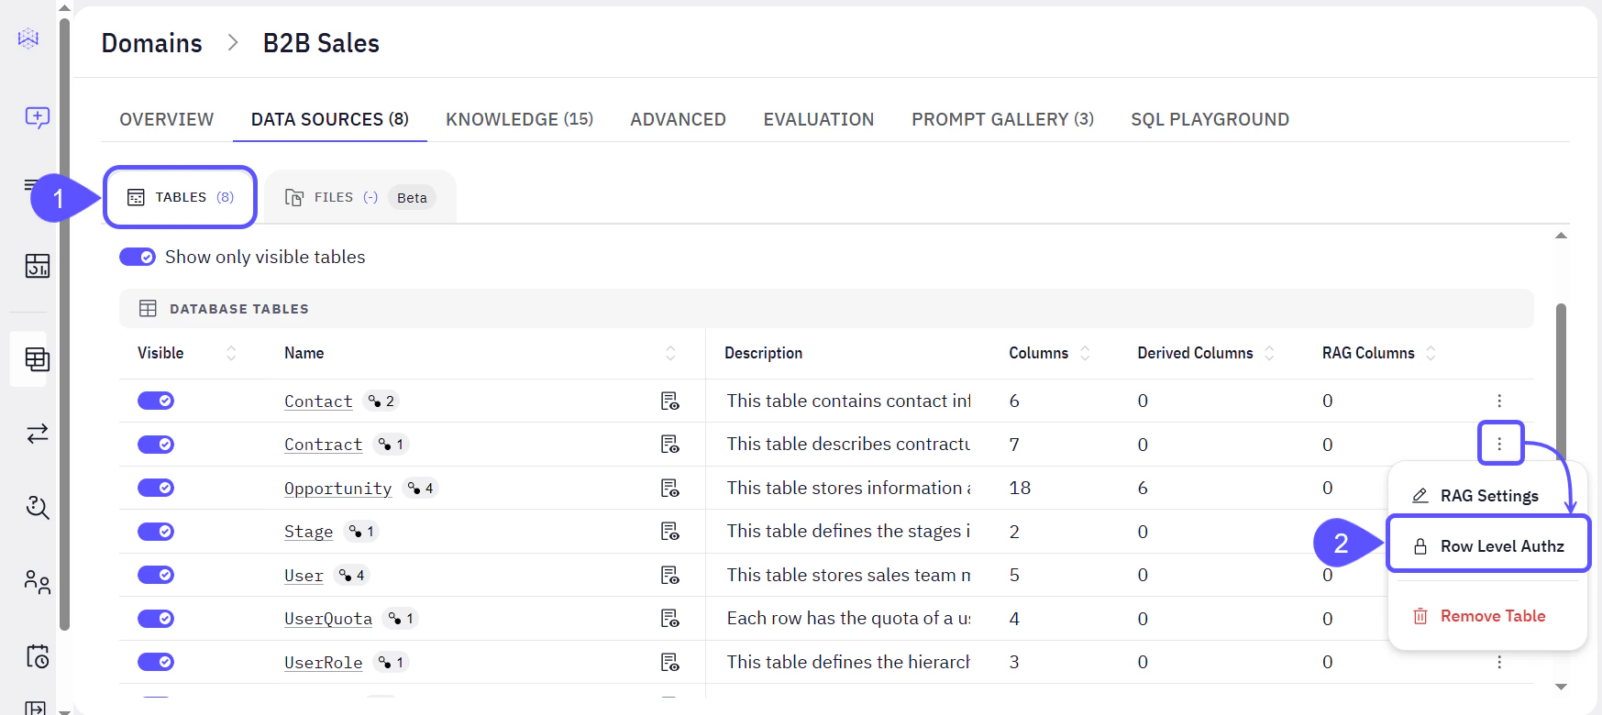Toggle visibility of UserRole table
1602x715 pixels.
(156, 662)
